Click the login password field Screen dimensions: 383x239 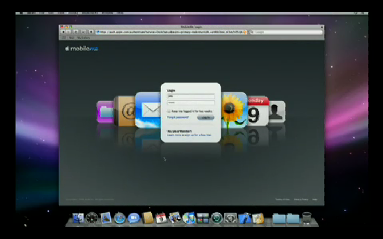[x=191, y=103]
